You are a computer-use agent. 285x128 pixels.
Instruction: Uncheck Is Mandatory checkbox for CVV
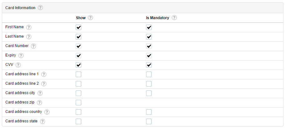pos(149,65)
